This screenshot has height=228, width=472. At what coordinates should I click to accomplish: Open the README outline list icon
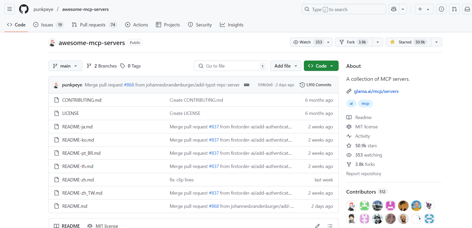330,226
